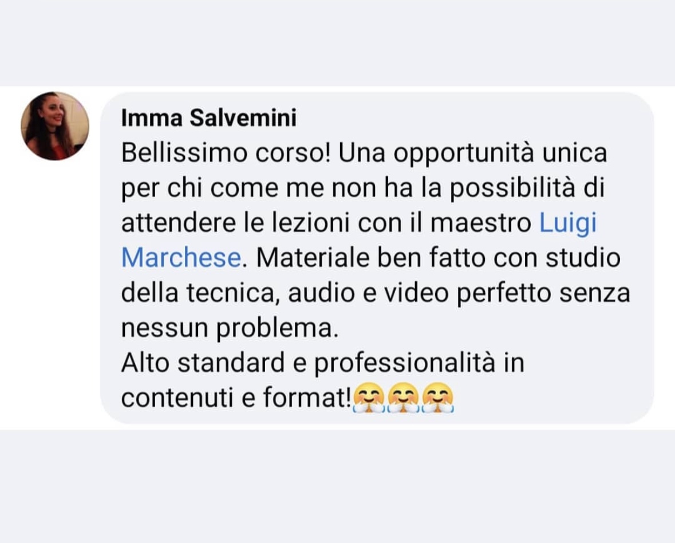The width and height of the screenshot is (675, 543).
Task: Click the empty gray area below the comment
Action: (x=337, y=486)
